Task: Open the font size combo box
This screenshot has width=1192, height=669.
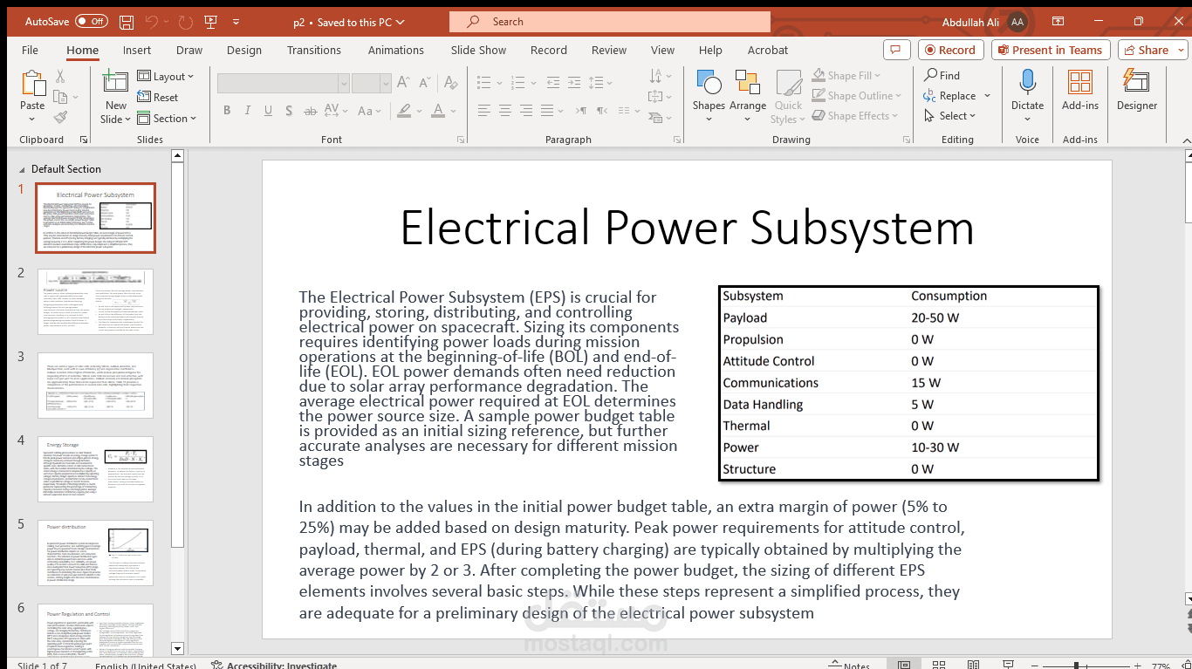Action: click(x=371, y=83)
